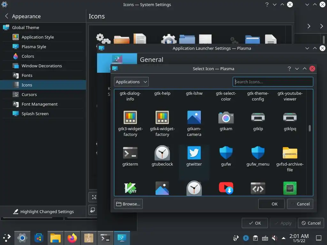The image size is (327, 245).
Task: Select the gtklp printer icon
Action: [258, 121]
